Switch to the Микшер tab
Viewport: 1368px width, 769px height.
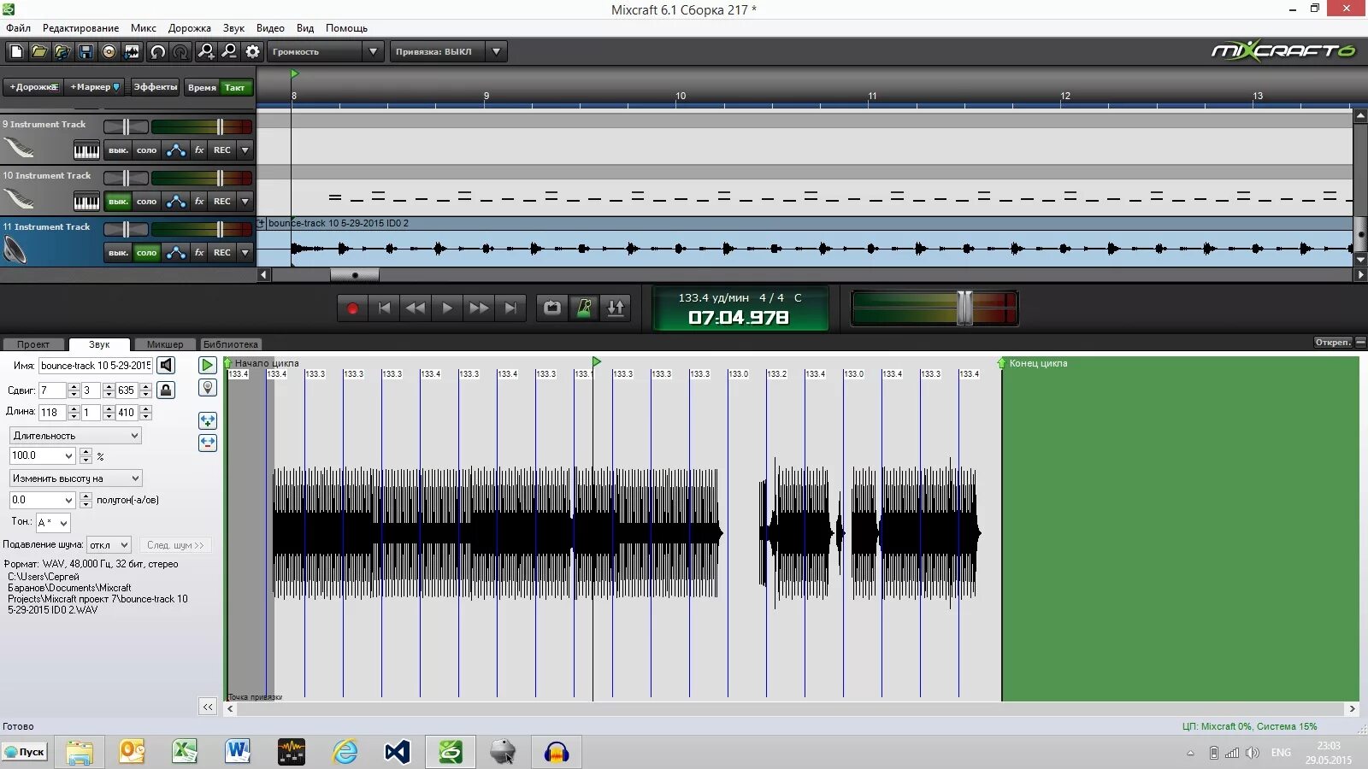tap(165, 344)
